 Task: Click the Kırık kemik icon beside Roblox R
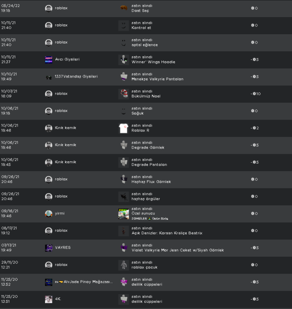pos(49,128)
